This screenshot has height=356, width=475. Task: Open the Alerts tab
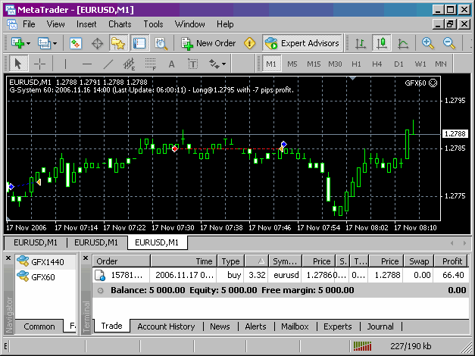255,326
